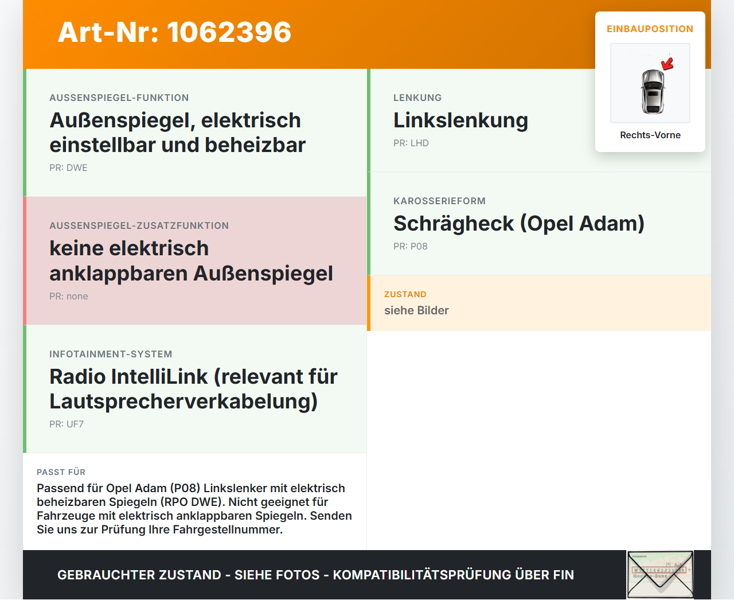
Task: Select 'Linkslenkung' heading
Action: [x=460, y=120]
